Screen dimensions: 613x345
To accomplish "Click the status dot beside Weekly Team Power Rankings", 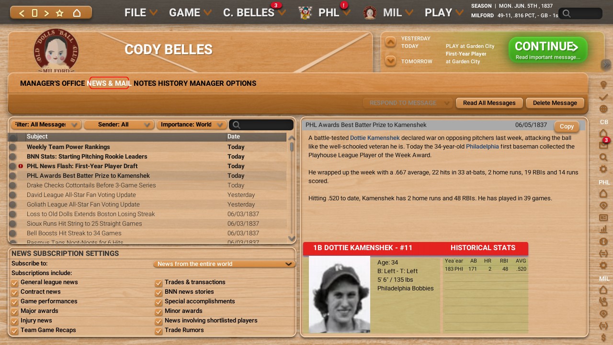I will pyautogui.click(x=12, y=147).
